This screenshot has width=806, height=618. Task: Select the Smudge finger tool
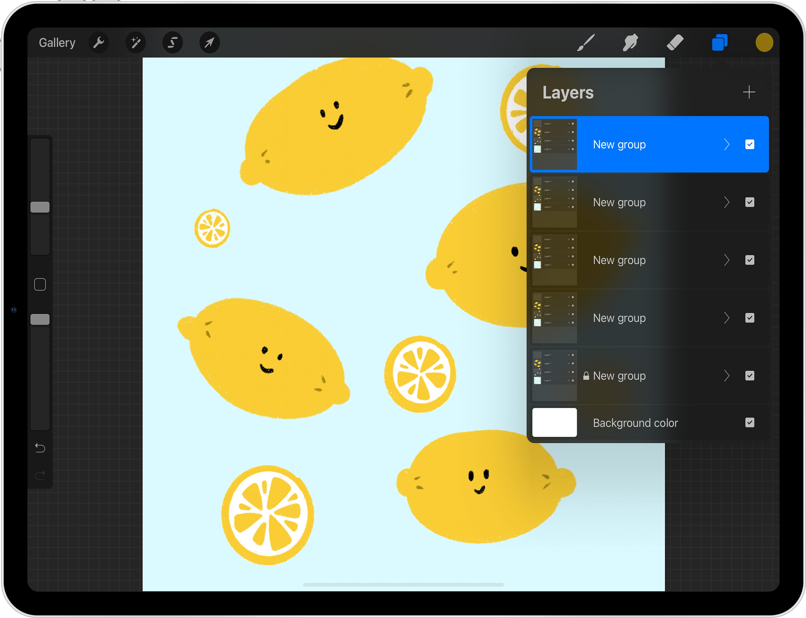tap(630, 43)
